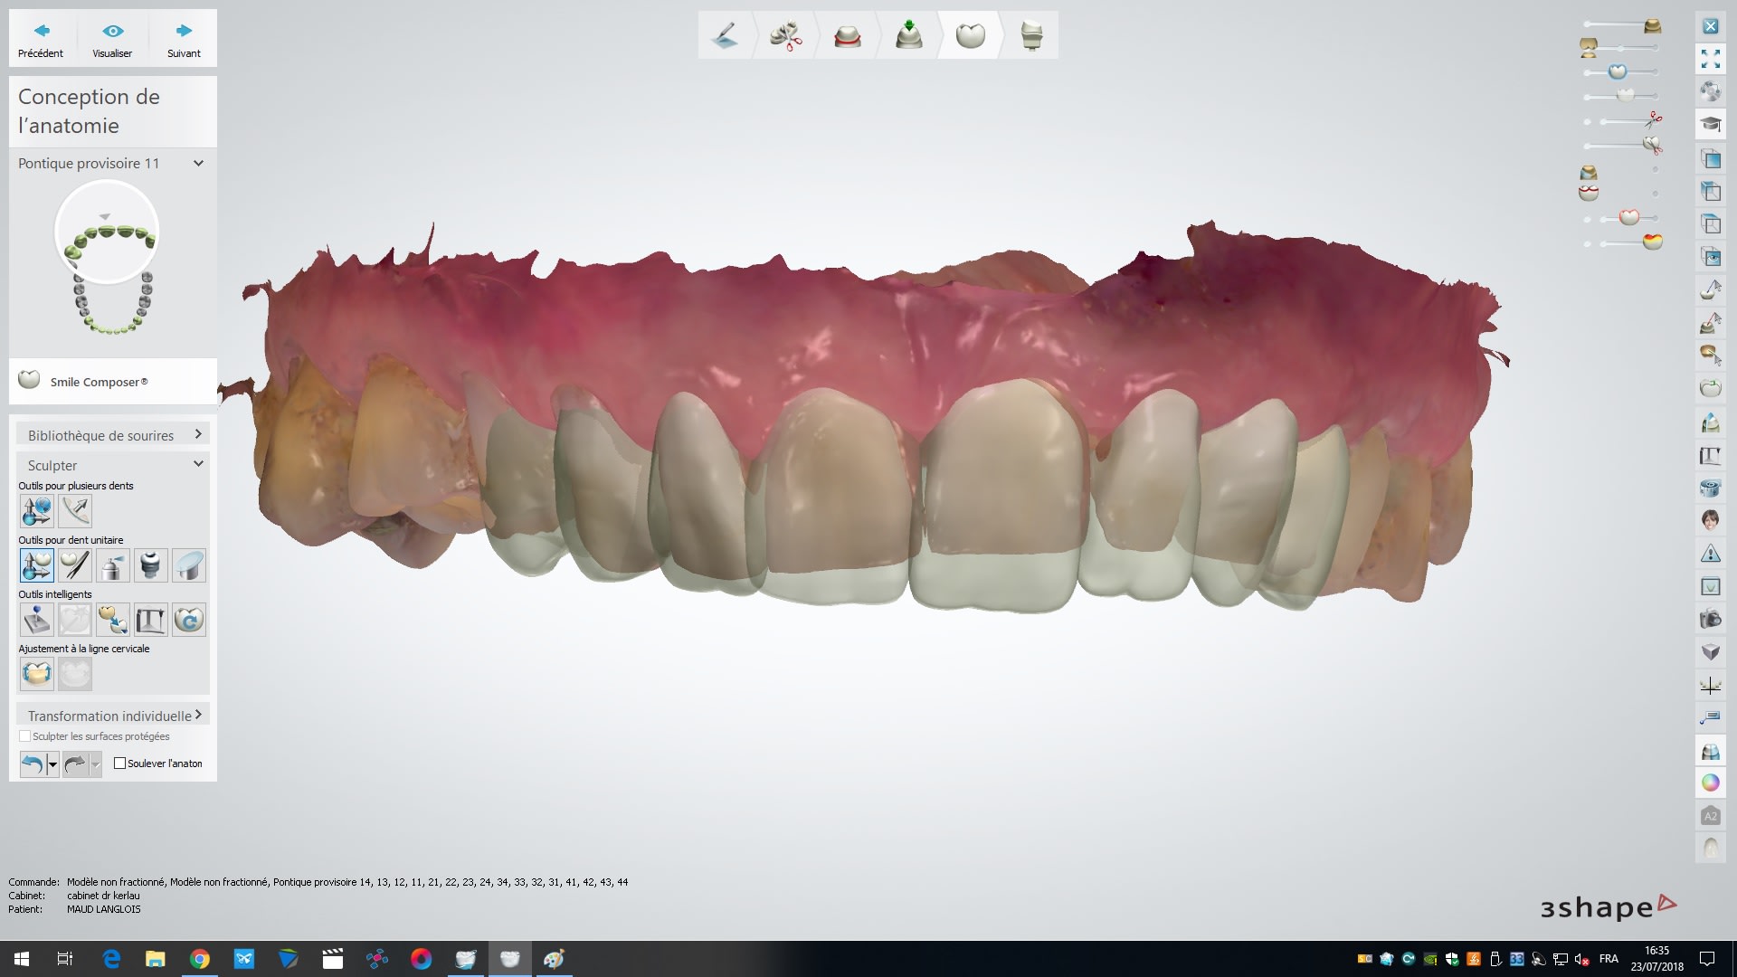Select the reset tooth rotation tool
This screenshot has height=977, width=1737.
pyautogui.click(x=189, y=620)
